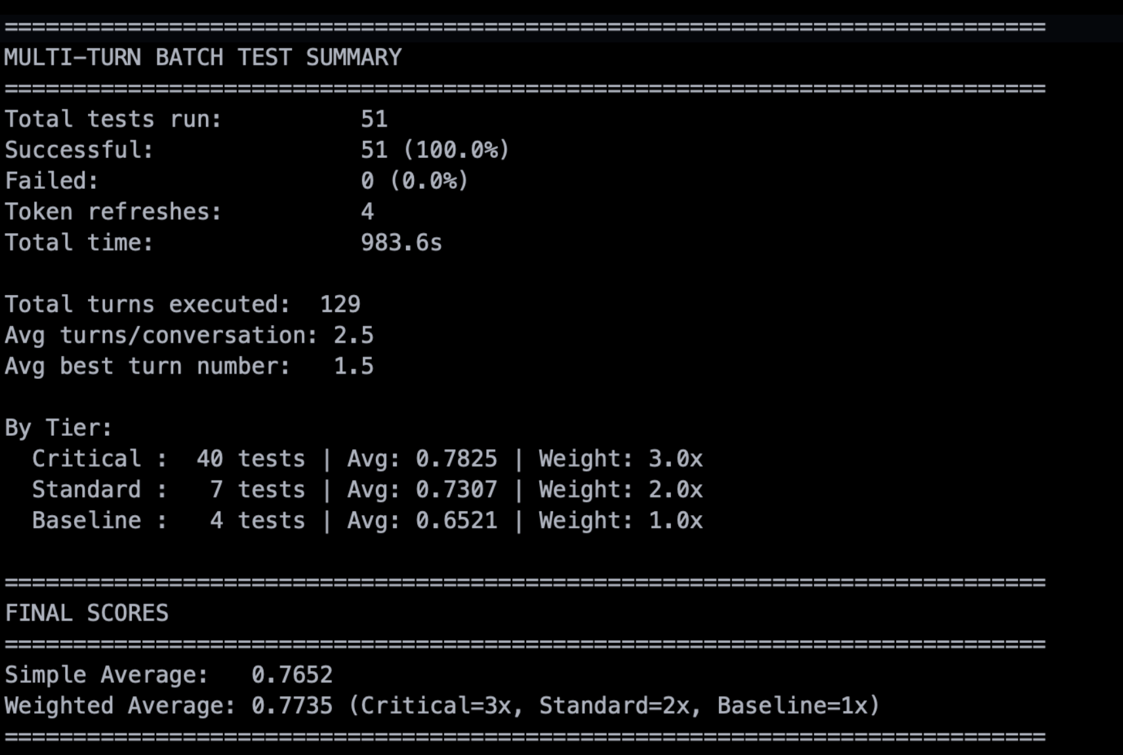Click the Weight: 3.0x text
This screenshot has width=1123, height=755.
tap(621, 459)
